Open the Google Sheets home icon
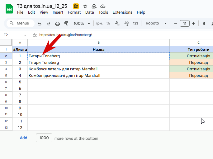Screen dimensions: 213x159 (9, 9)
